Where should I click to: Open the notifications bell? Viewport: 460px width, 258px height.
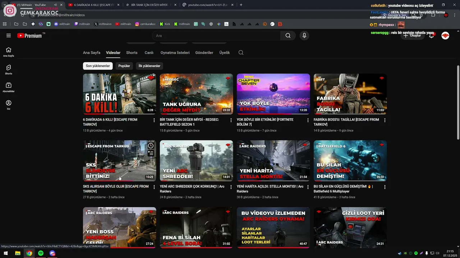[432, 35]
